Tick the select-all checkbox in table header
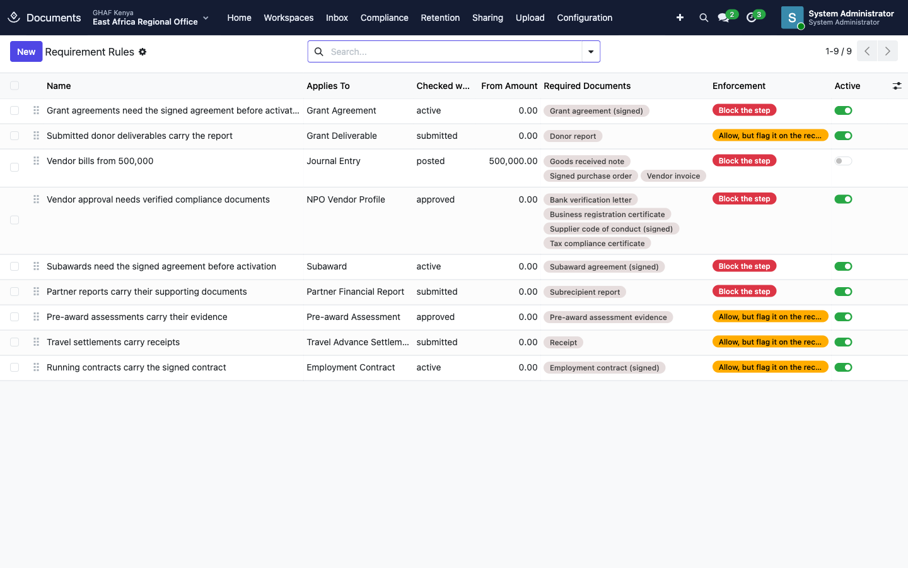Viewport: 908px width, 568px height. tap(15, 86)
